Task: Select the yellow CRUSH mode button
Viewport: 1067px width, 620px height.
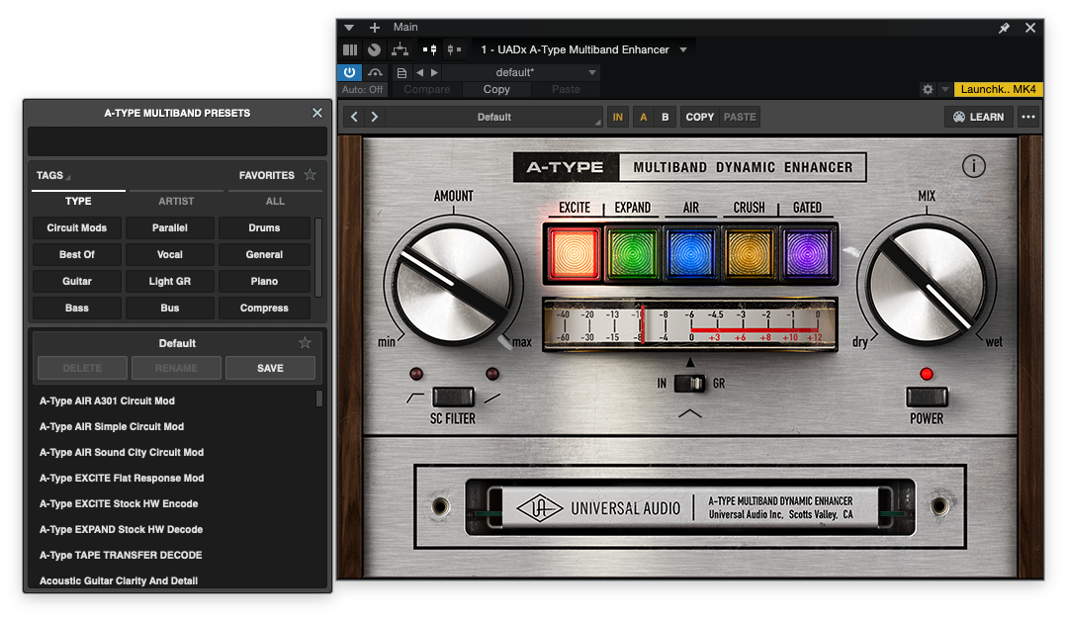Action: click(750, 254)
